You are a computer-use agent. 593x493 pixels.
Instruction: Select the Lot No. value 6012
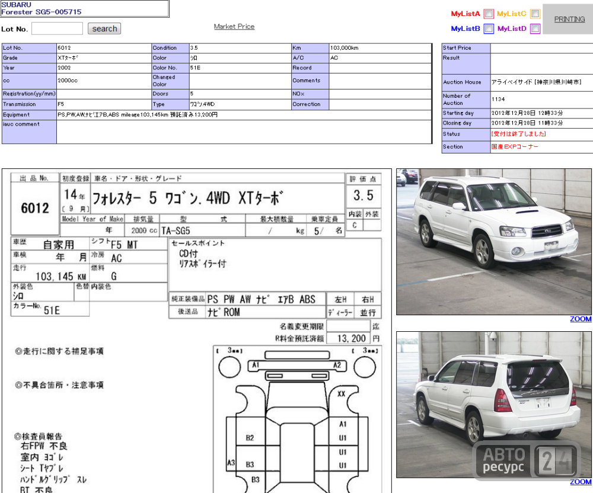tap(64, 48)
